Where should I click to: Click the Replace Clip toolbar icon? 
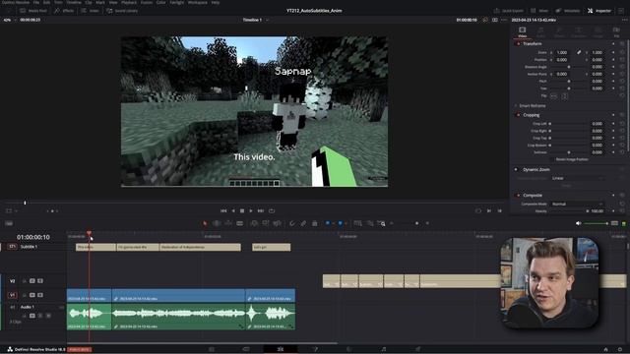(x=278, y=223)
